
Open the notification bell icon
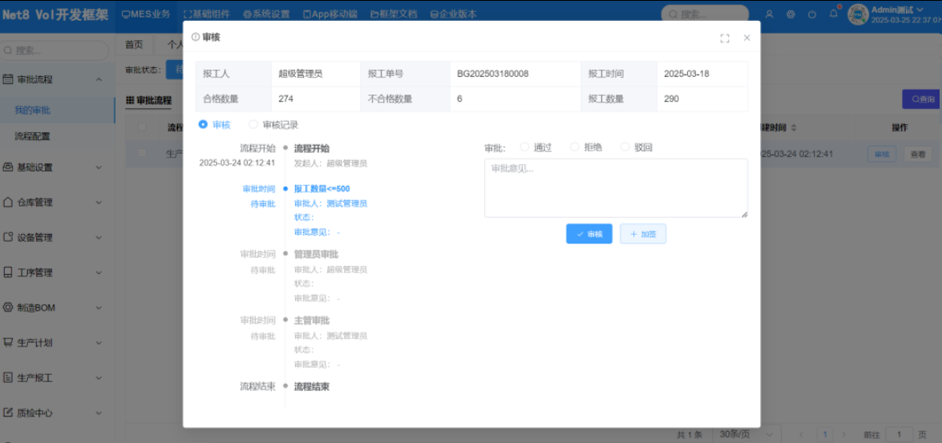[834, 13]
